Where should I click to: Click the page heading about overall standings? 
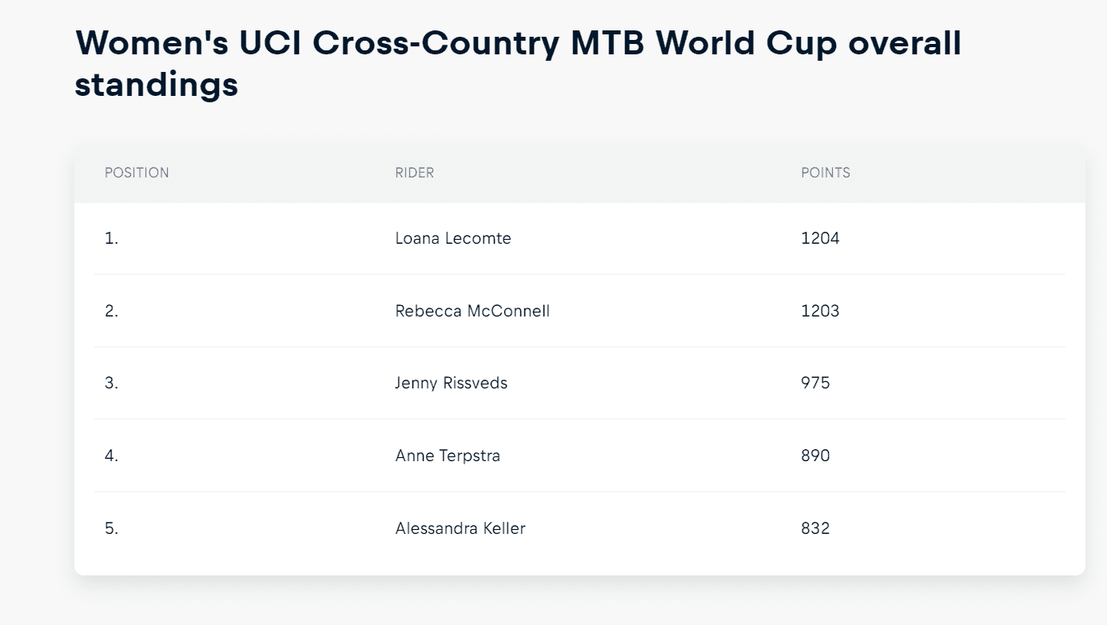click(x=518, y=63)
